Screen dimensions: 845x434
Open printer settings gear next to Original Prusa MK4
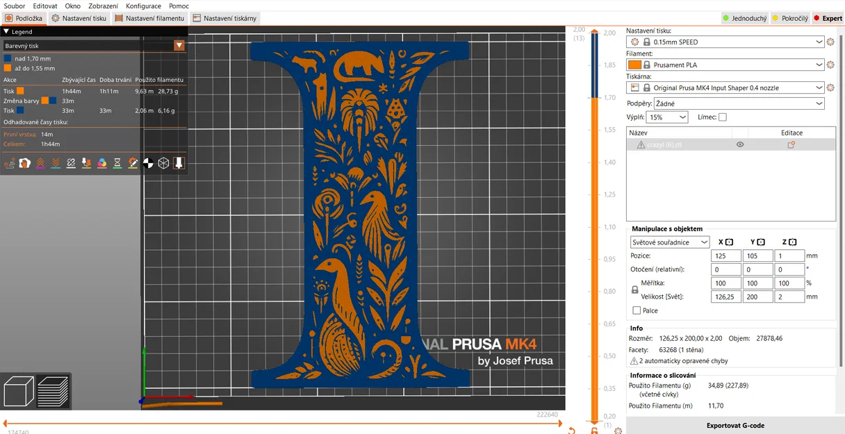(830, 87)
